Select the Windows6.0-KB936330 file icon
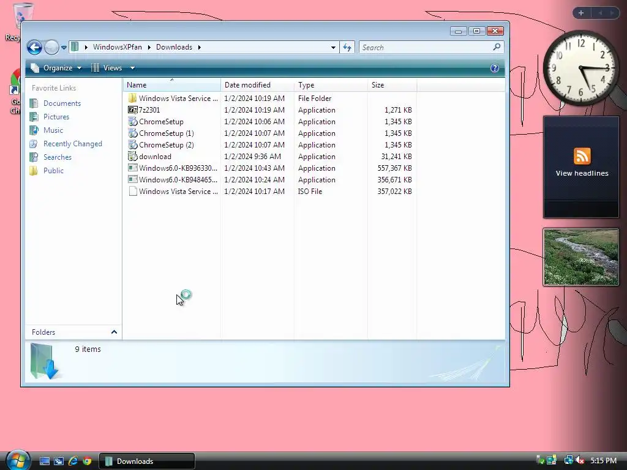 click(x=132, y=168)
